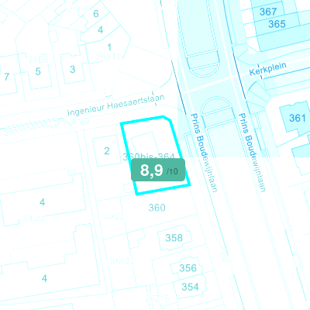Click the left Prins Boudewijnlaan label

204,153
